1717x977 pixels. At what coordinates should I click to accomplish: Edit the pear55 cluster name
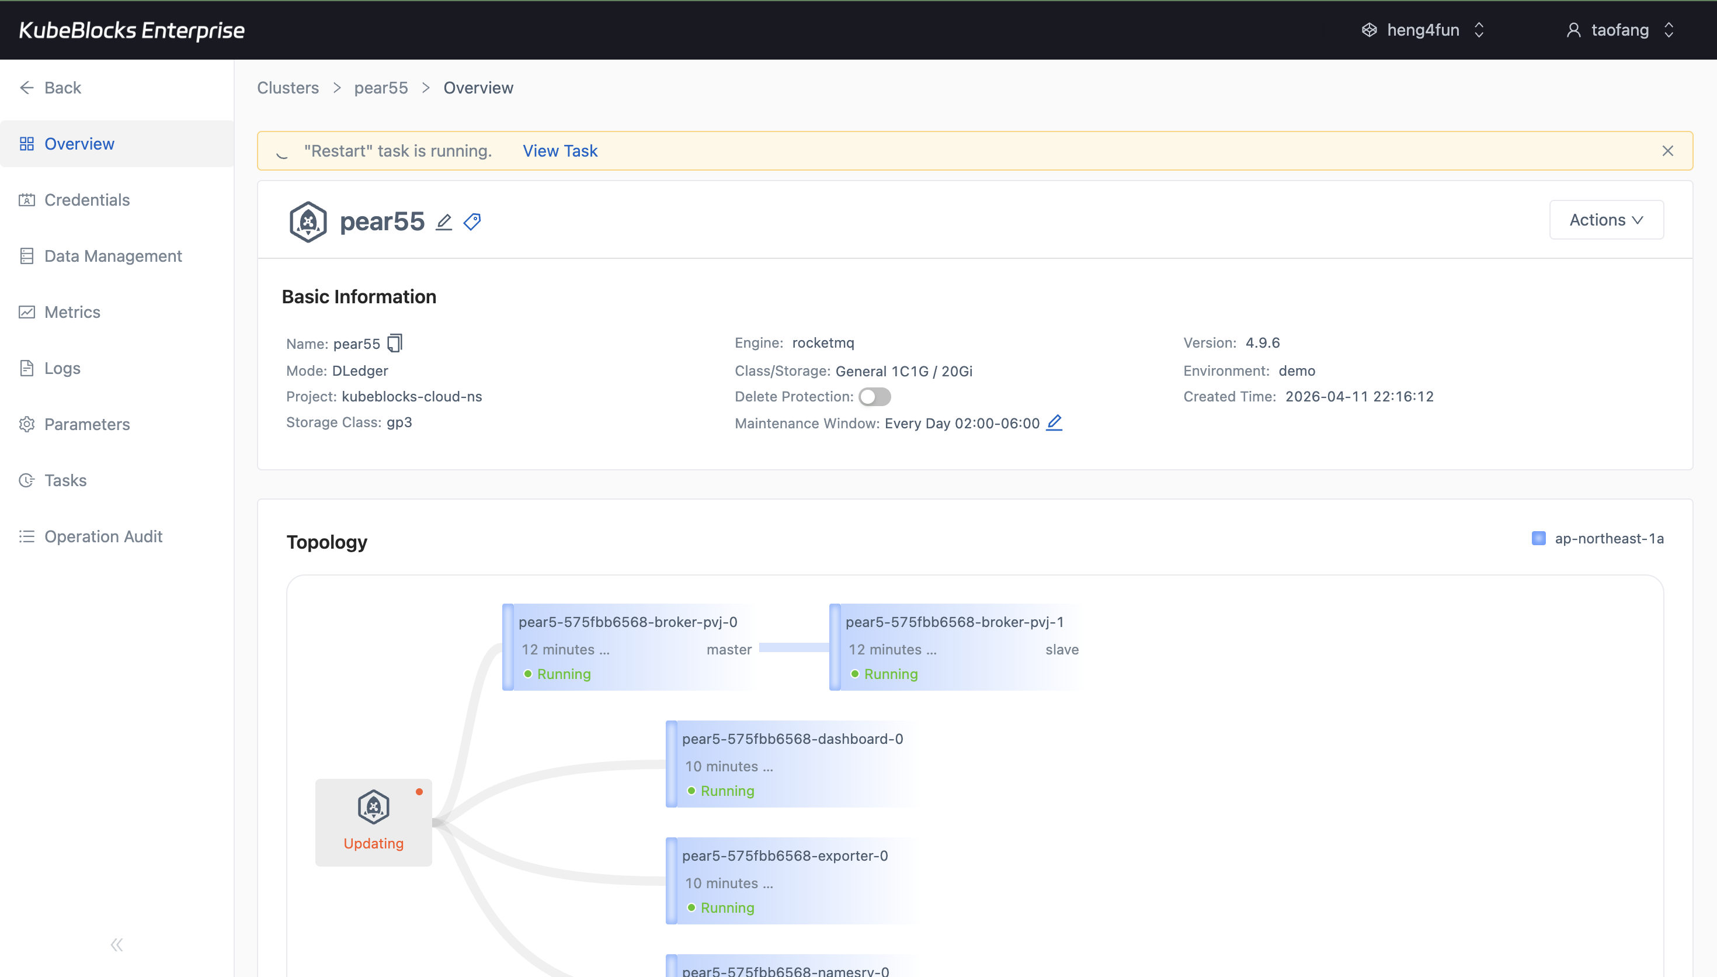pos(444,221)
